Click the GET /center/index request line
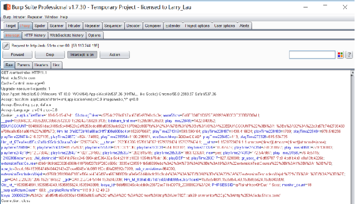360x204 pixels. [x=24, y=73]
